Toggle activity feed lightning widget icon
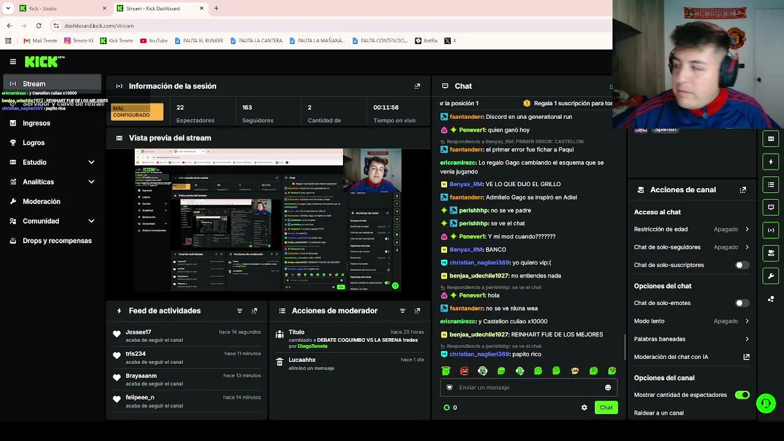The image size is (784, 441). (771, 162)
